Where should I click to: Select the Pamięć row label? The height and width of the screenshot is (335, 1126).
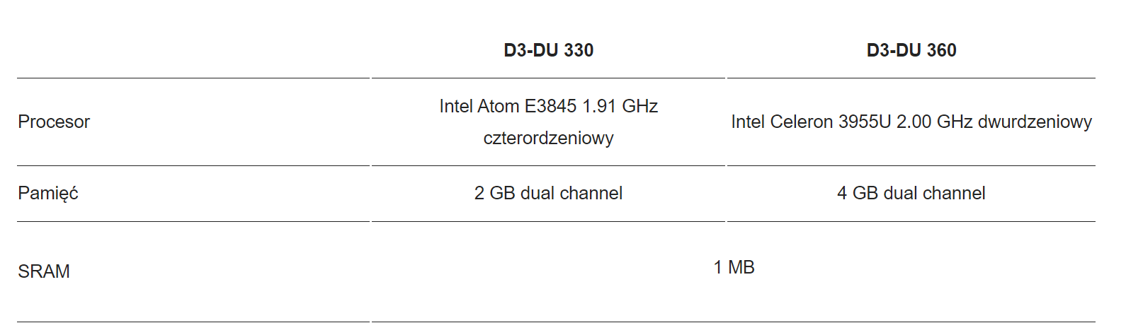point(48,193)
